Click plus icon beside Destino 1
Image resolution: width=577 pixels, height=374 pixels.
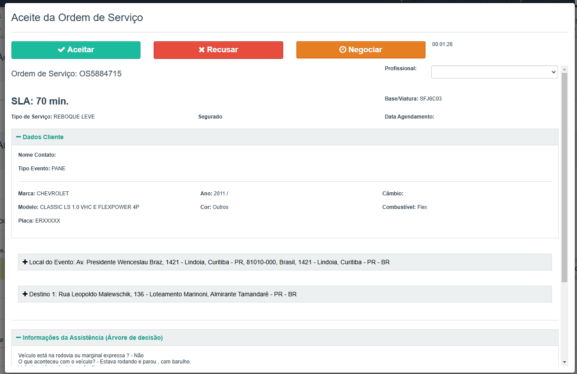click(x=25, y=294)
